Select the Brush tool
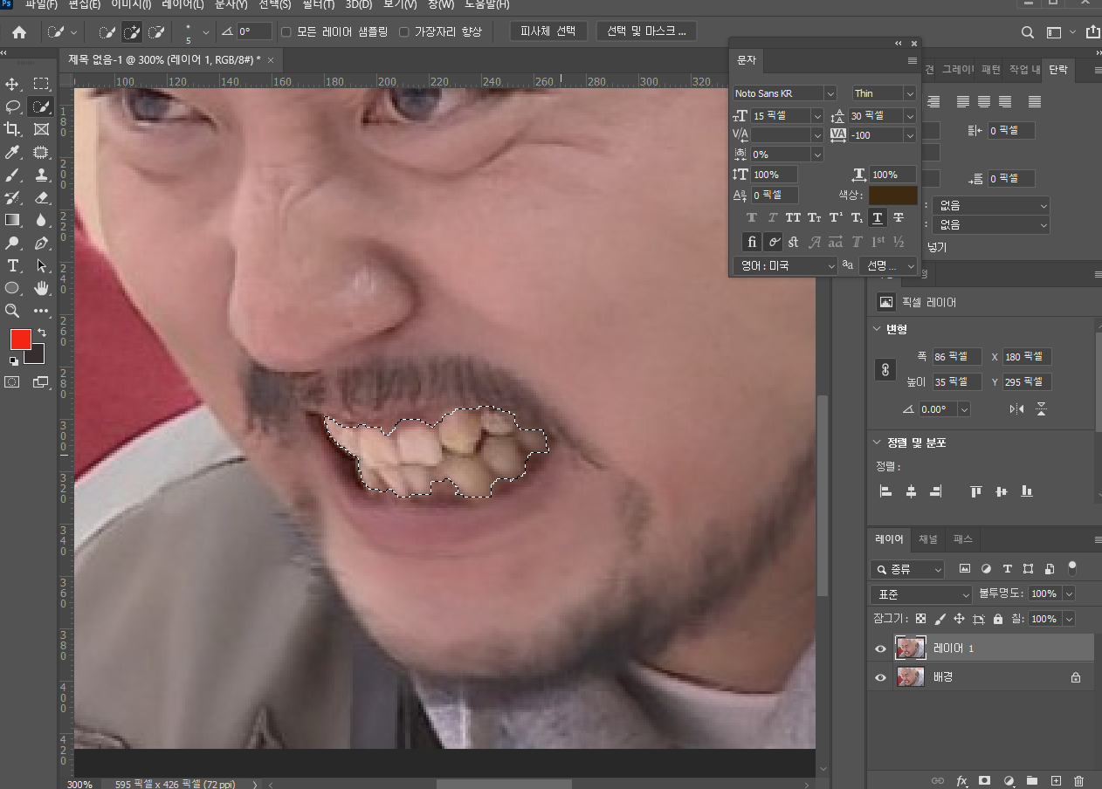 click(12, 175)
